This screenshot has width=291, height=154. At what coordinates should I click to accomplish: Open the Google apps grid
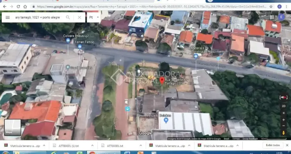click(272, 17)
